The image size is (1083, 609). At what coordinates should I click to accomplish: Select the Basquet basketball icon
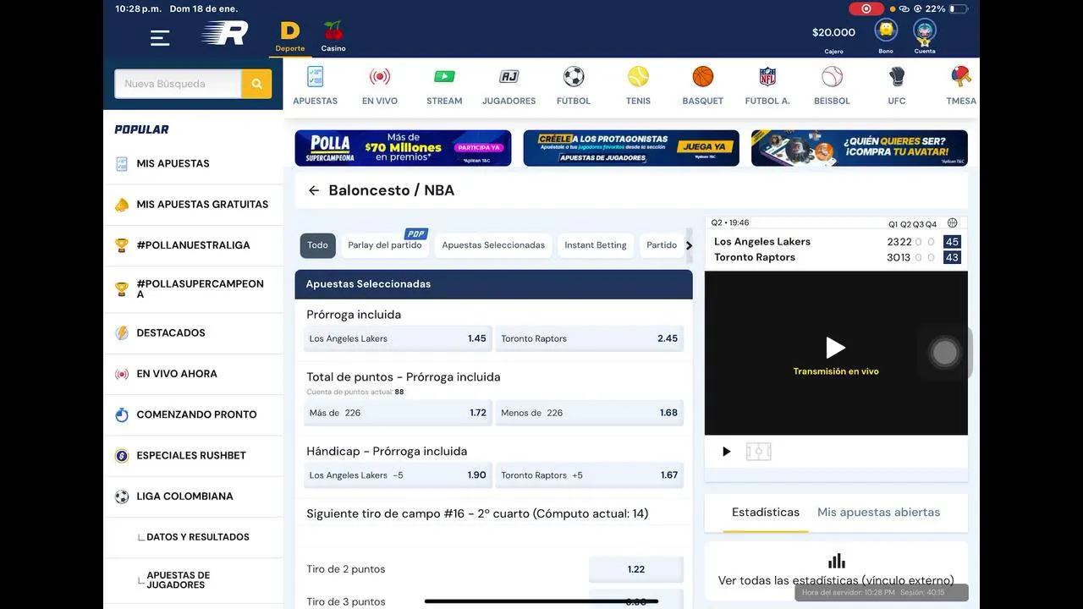[703, 77]
